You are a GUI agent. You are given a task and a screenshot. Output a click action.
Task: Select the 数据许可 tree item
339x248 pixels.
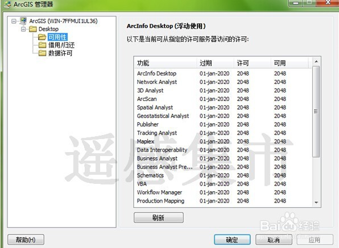60,53
